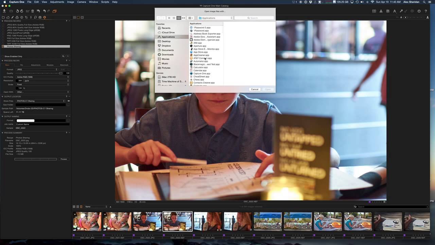Open the ICC Profile Adobe RGB dropdown
This screenshot has height=245, width=435.
(42, 77)
